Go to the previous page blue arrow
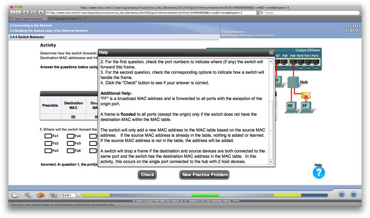 pyautogui.click(x=342, y=194)
